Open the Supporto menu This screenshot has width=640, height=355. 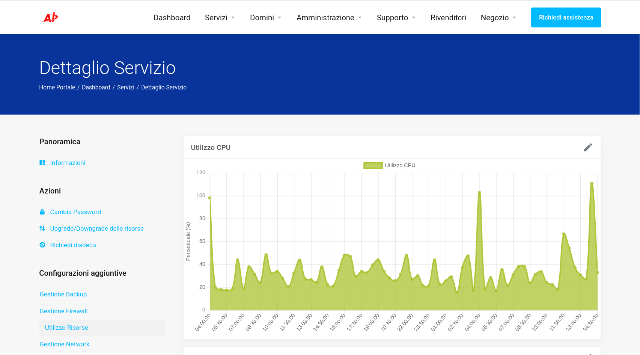tap(396, 18)
